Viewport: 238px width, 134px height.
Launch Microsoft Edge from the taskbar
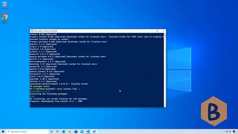point(64,131)
